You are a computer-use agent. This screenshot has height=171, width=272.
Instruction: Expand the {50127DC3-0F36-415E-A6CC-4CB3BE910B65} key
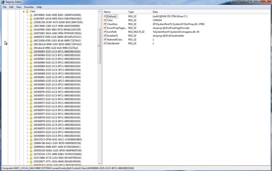pos(27,139)
